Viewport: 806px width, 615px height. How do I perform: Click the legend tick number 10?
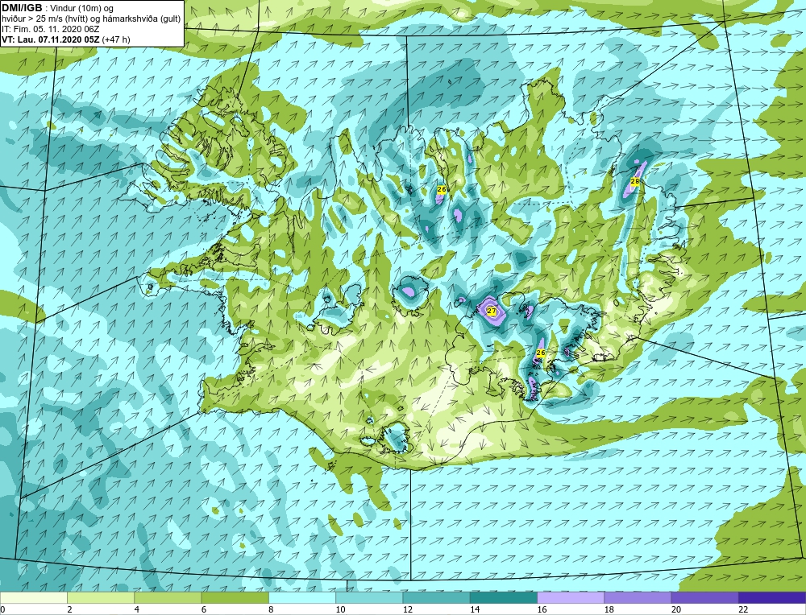[340, 609]
